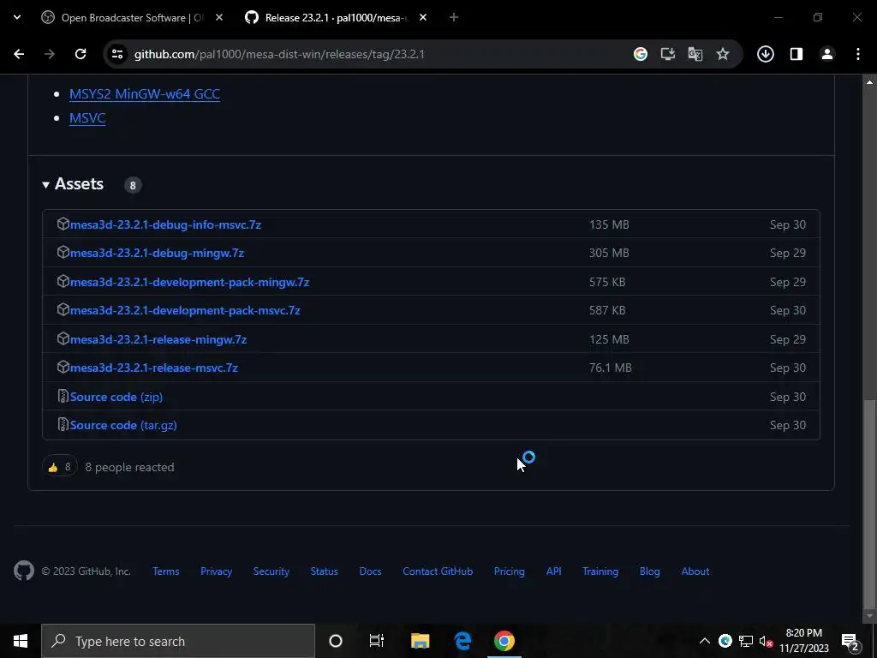Download mesa3d-23.2.1-release-mingw.7z

coord(158,339)
